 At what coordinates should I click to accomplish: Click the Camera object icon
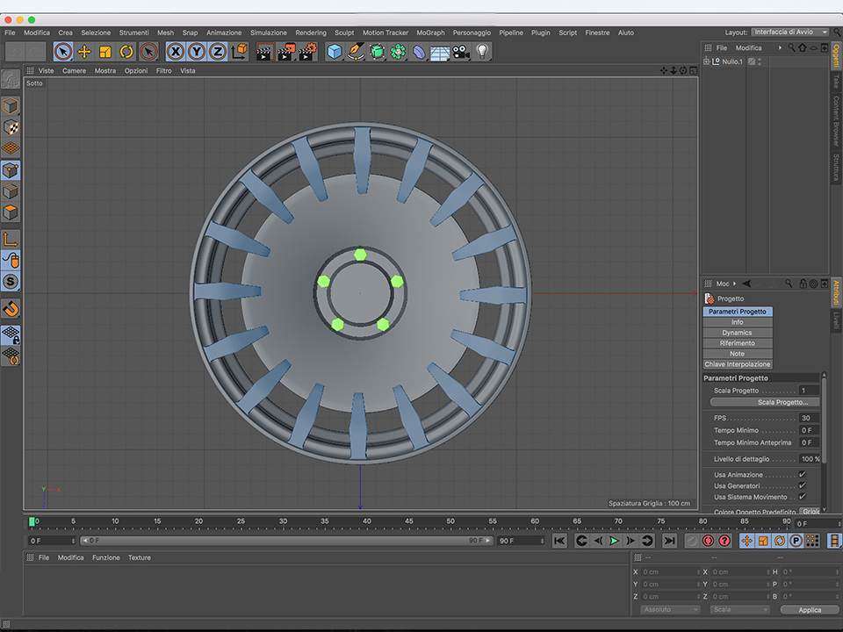(461, 52)
